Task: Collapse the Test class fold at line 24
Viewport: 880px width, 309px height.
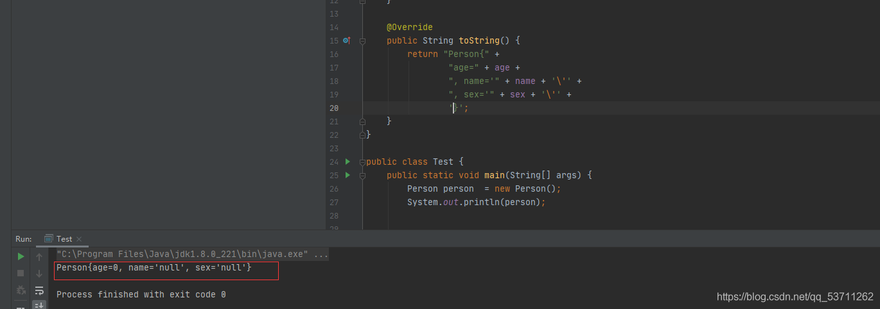Action: (362, 162)
